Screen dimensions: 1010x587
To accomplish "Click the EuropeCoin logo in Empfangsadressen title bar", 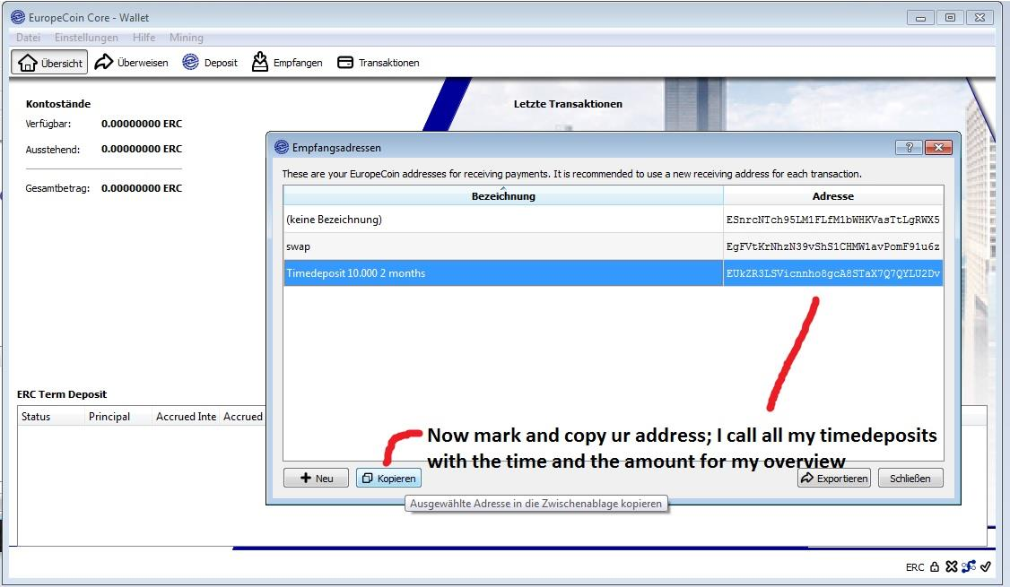I will point(282,147).
